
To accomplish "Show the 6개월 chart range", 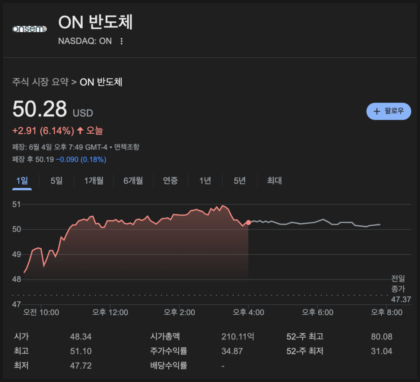I will click(133, 181).
